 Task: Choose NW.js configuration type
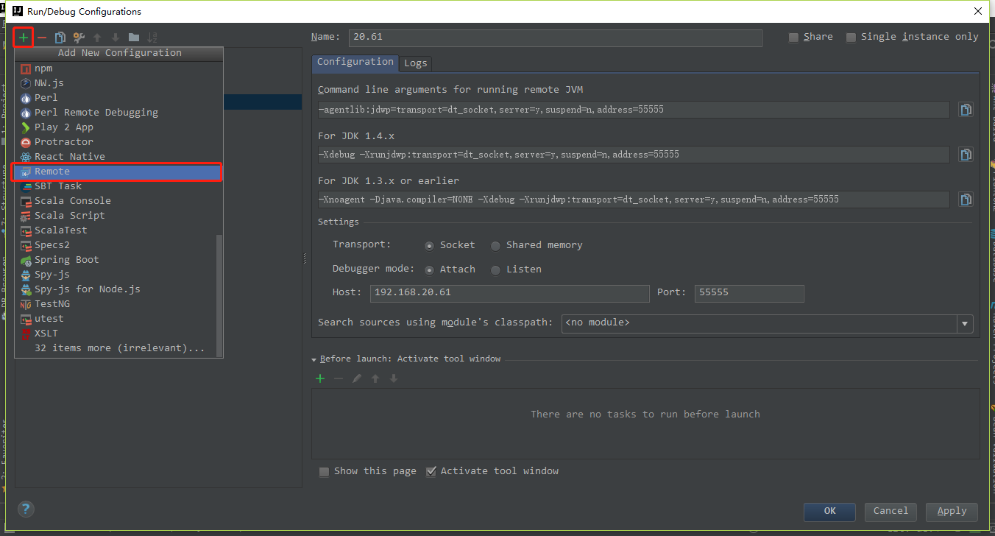coord(118,83)
